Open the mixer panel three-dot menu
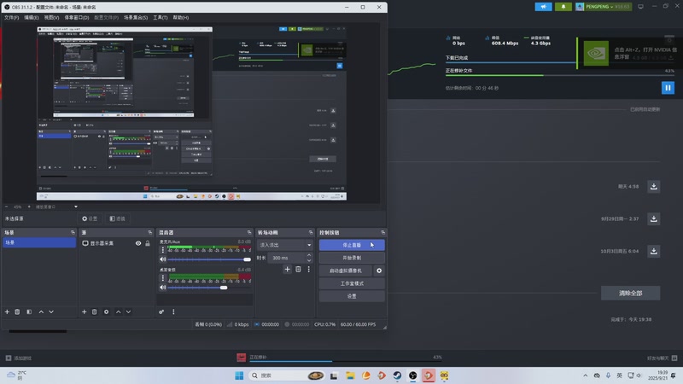The width and height of the screenshot is (683, 384). tap(173, 311)
